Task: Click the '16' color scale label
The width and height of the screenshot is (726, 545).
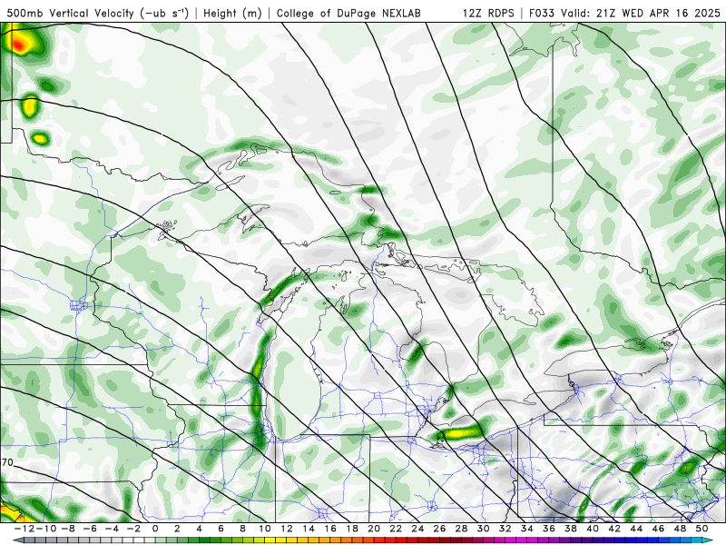Action: (x=330, y=529)
